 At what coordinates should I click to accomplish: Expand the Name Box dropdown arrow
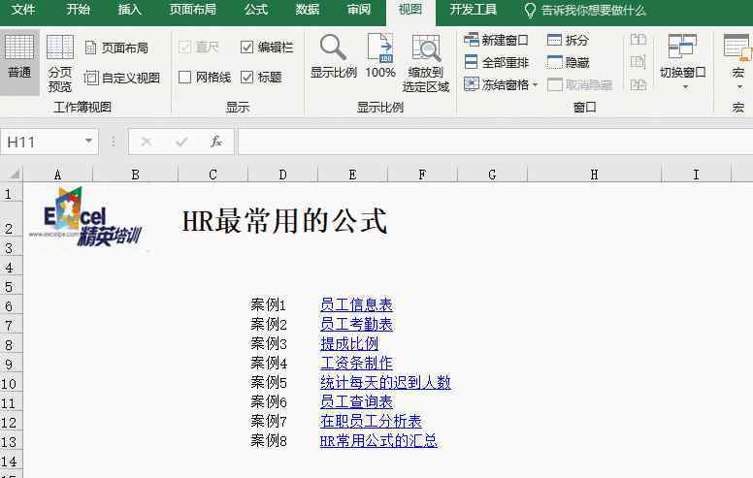click(89, 142)
